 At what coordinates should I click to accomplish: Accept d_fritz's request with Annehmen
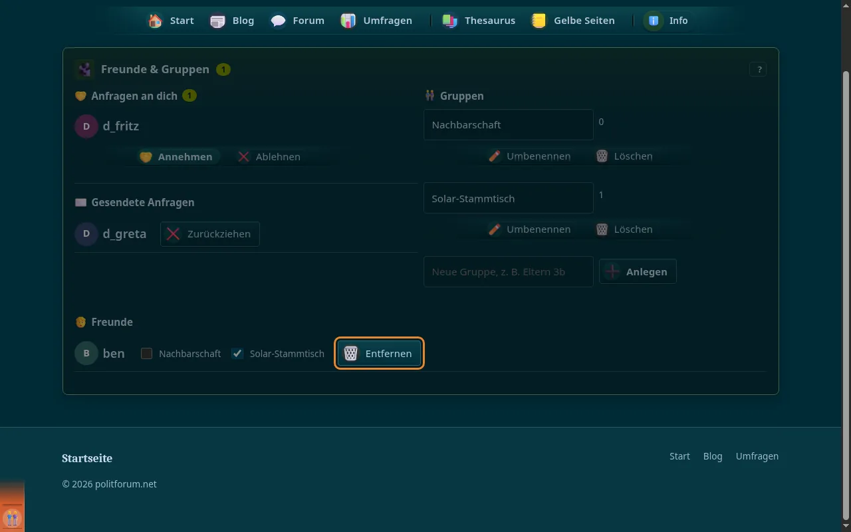coord(176,157)
